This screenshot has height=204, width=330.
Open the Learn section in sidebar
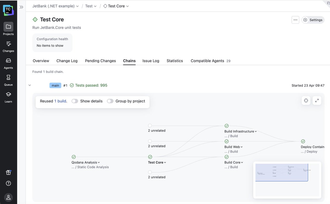tap(8, 97)
